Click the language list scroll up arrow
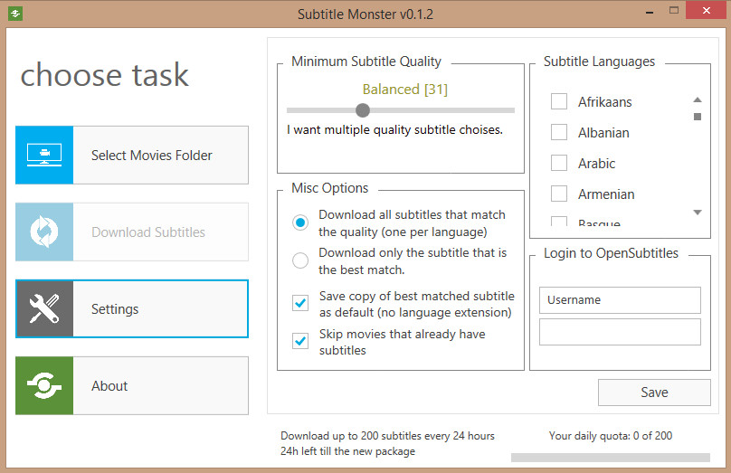Image resolution: width=731 pixels, height=473 pixels. [698, 99]
